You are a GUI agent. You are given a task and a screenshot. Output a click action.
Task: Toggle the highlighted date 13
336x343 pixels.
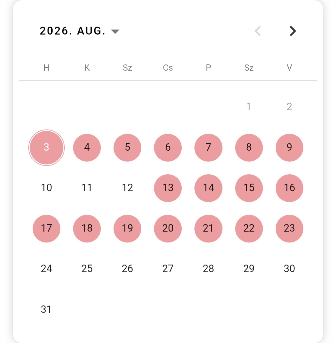tap(168, 188)
